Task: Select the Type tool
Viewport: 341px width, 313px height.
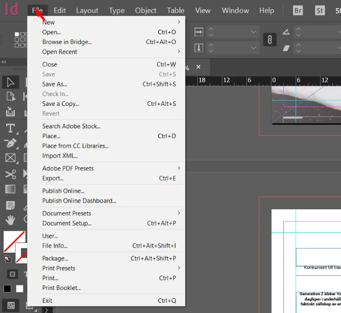Action: [x=10, y=128]
